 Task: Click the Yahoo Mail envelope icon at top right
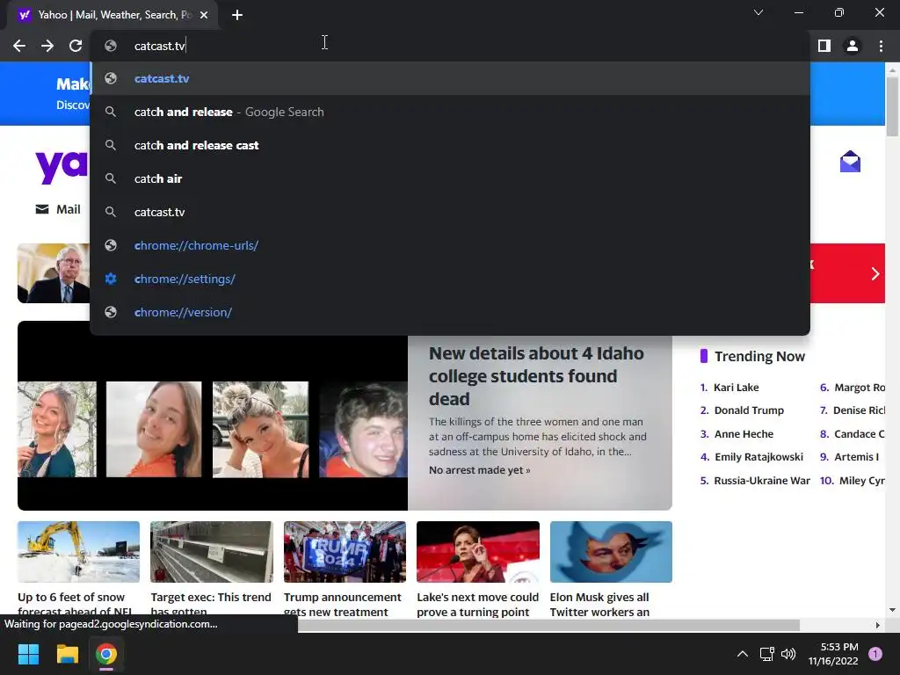pyautogui.click(x=850, y=162)
